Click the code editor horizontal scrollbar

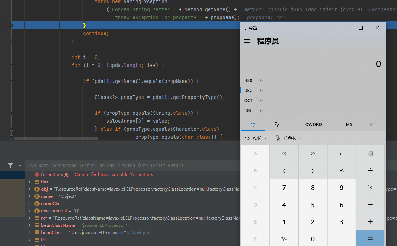[56, 138]
